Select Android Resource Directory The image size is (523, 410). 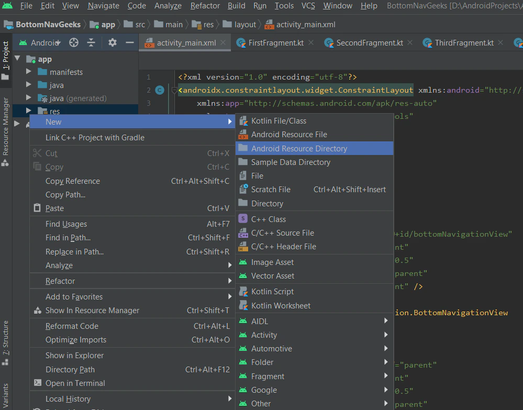(299, 149)
